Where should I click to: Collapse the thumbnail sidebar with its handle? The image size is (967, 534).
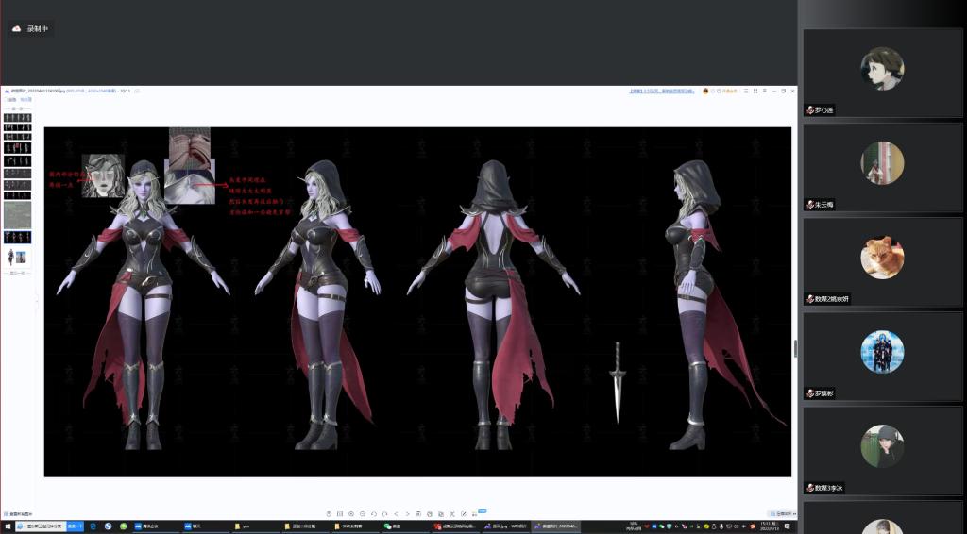37,302
